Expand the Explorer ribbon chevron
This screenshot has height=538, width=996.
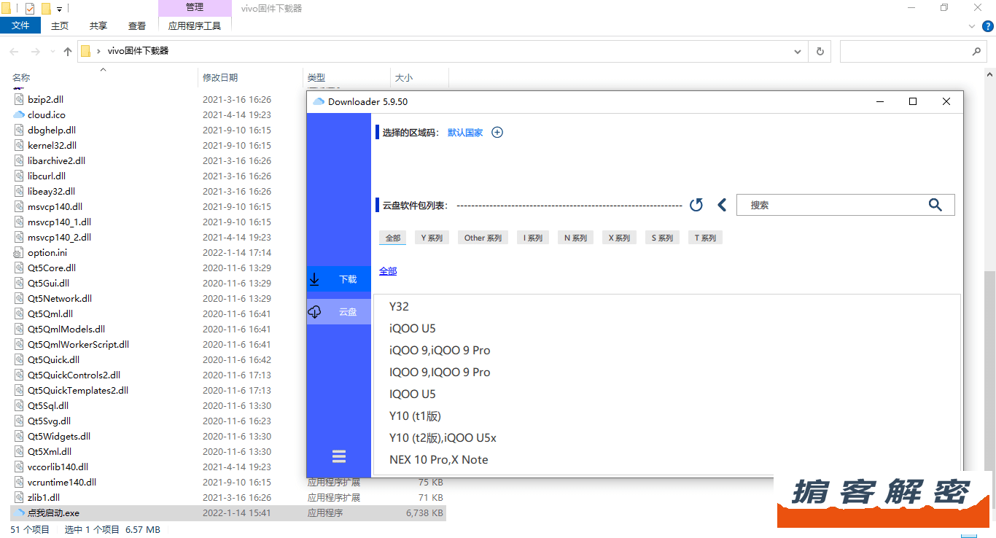(972, 26)
